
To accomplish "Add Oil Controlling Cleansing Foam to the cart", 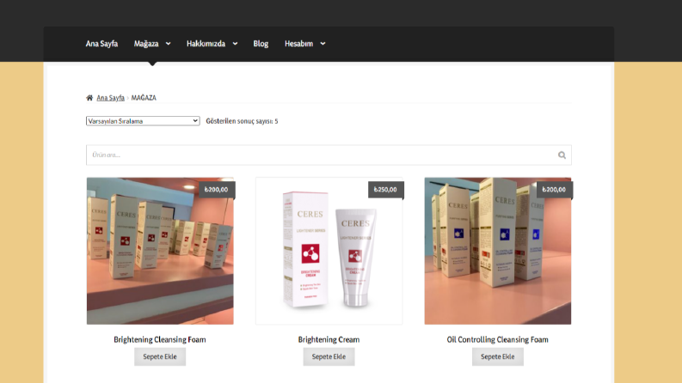I will click(x=498, y=356).
